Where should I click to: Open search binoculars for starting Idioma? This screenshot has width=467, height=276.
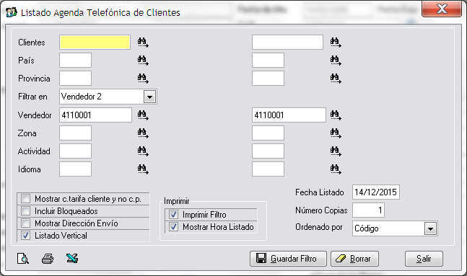click(x=143, y=169)
